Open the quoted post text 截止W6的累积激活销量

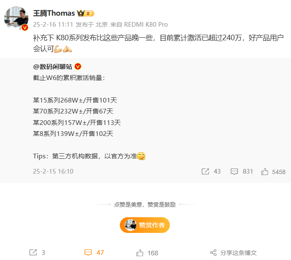click(69, 78)
